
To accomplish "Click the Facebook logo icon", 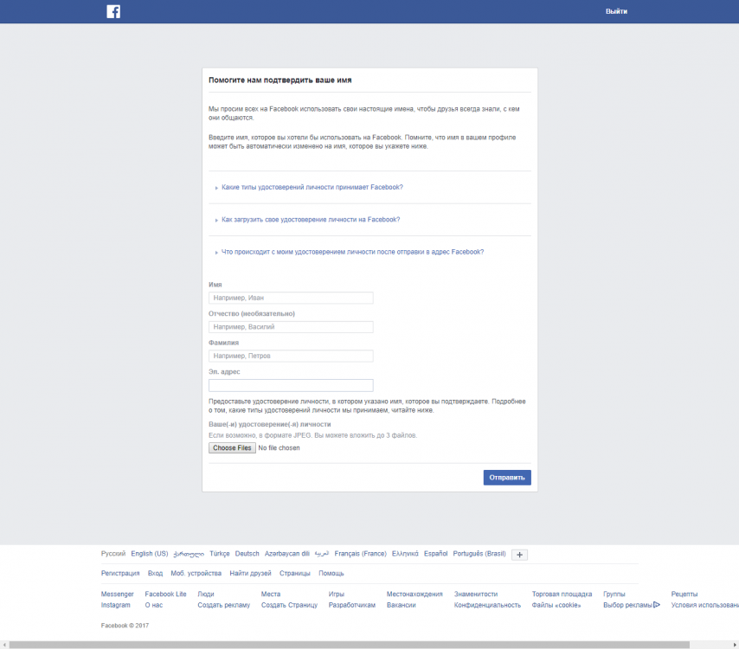I will click(x=113, y=11).
